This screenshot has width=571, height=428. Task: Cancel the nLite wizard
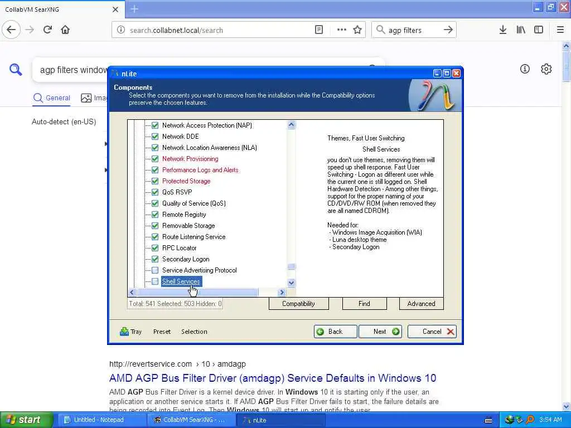pos(432,332)
